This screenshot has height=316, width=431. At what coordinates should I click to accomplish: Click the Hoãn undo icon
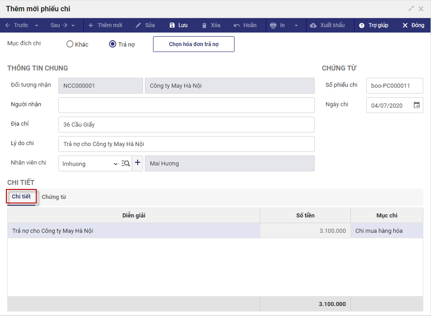(237, 25)
